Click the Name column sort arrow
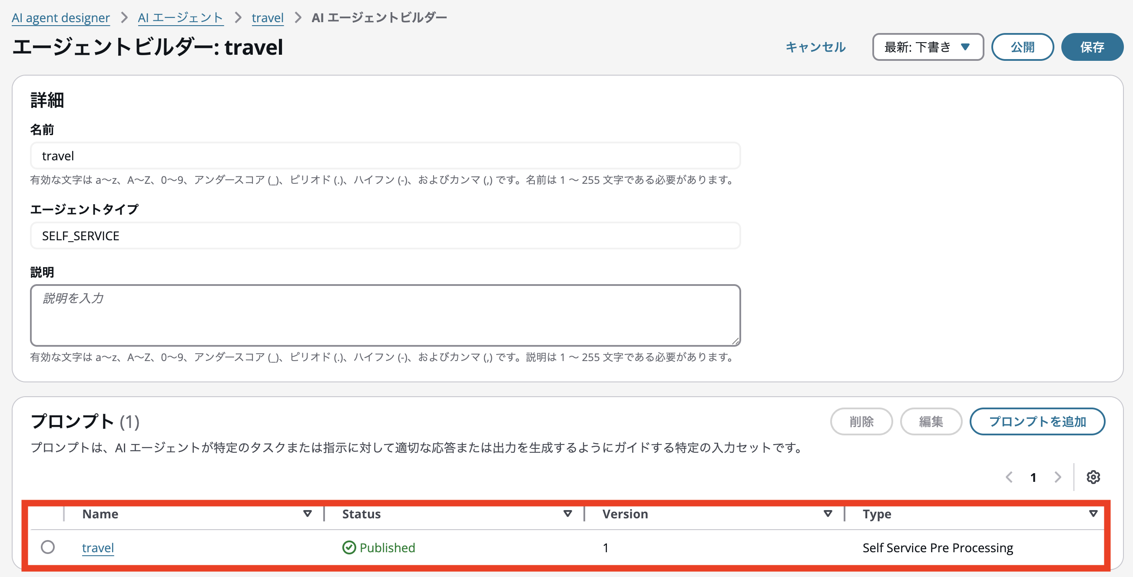This screenshot has height=577, width=1133. point(308,514)
